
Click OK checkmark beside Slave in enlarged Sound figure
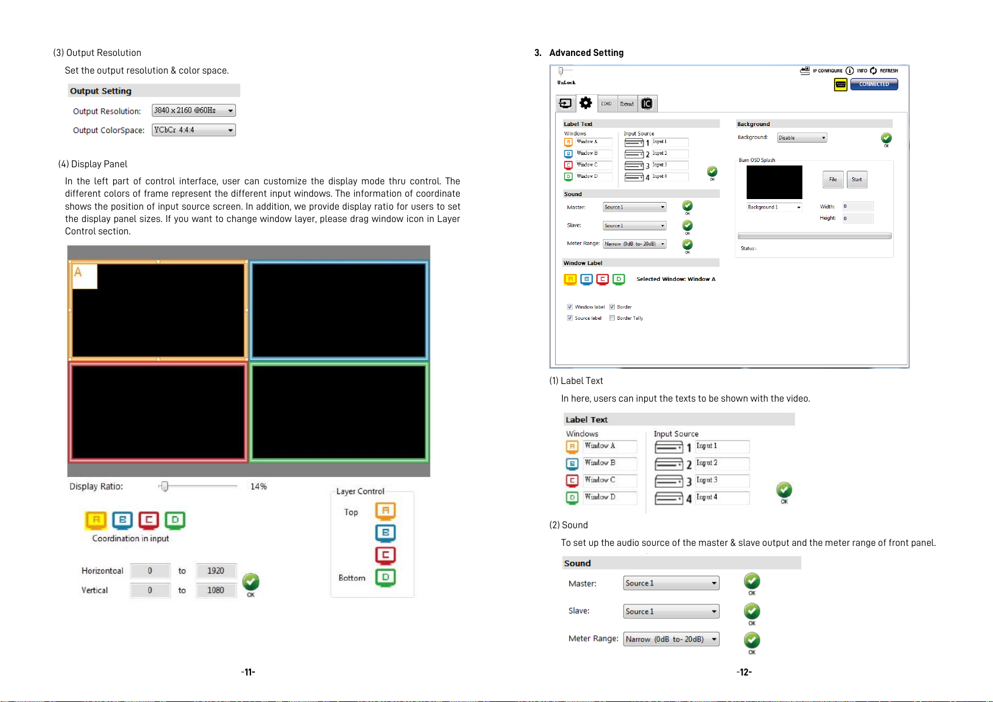tap(752, 612)
